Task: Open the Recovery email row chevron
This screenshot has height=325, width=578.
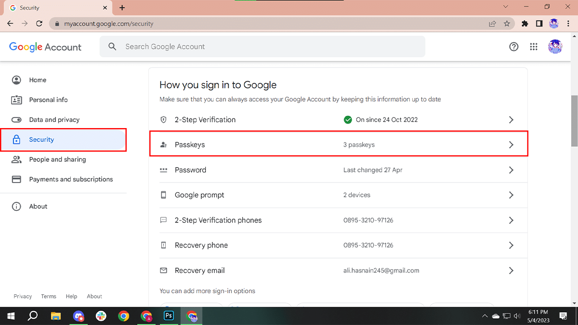Action: coord(511,271)
